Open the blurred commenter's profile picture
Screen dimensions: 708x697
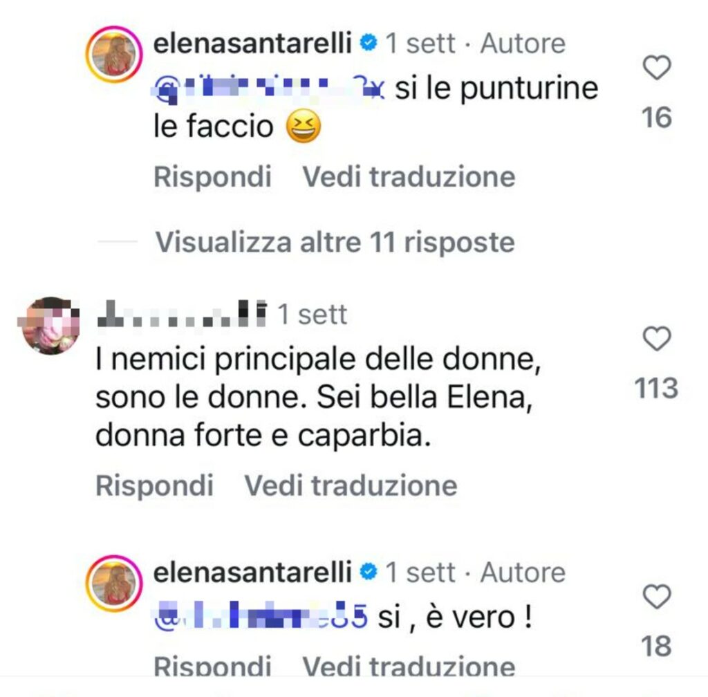(x=49, y=325)
